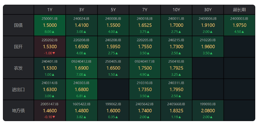Click the 进出口 row label
This screenshot has width=257, height=124.
tap(18, 89)
